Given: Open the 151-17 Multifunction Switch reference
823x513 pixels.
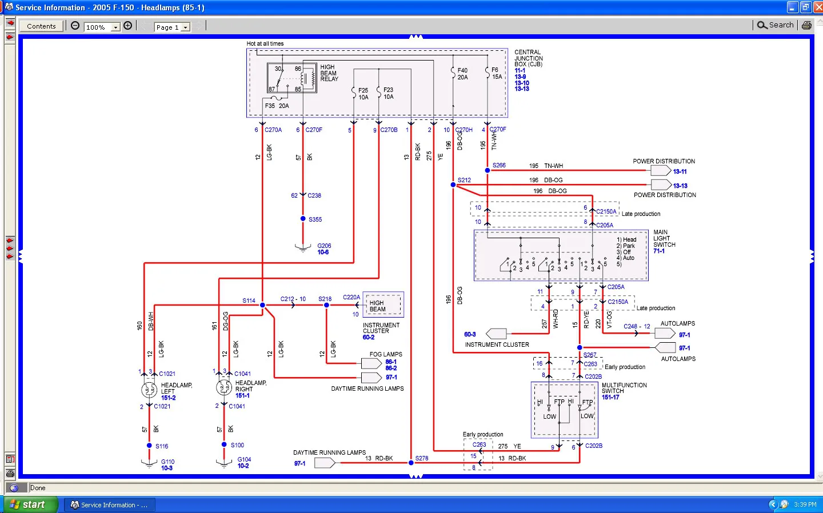Looking at the screenshot, I should 610,397.
